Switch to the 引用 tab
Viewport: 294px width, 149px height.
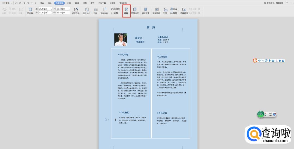69,3
